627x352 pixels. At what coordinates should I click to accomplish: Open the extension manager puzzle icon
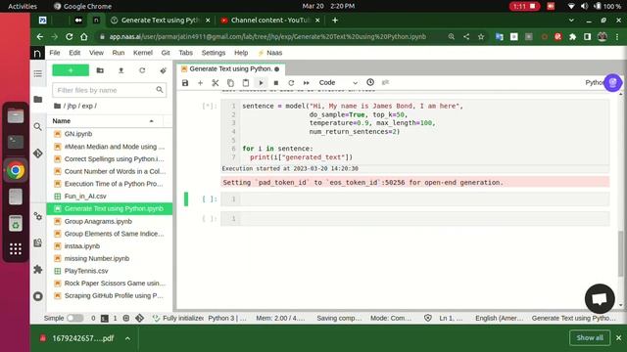coord(38,269)
